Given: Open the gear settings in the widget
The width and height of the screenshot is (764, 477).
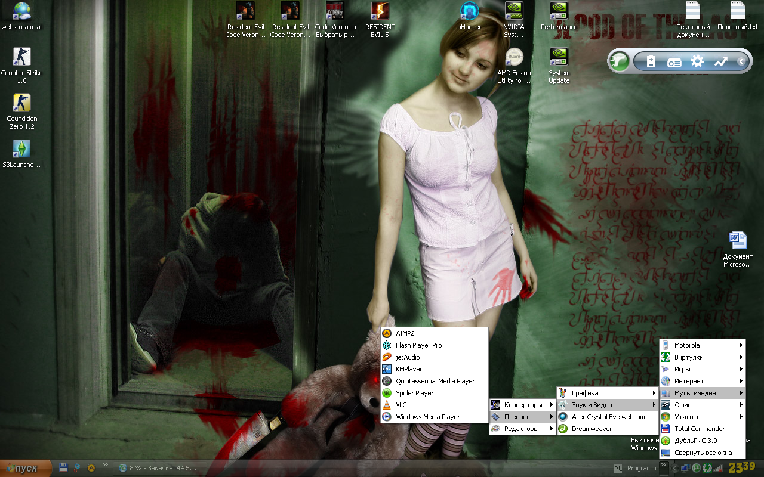Looking at the screenshot, I should [697, 61].
